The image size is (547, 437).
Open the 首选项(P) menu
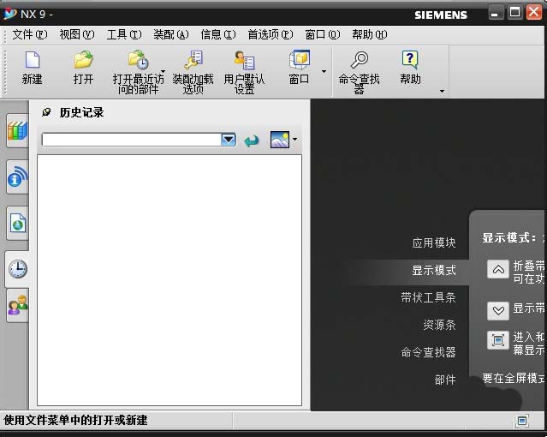pyautogui.click(x=271, y=34)
